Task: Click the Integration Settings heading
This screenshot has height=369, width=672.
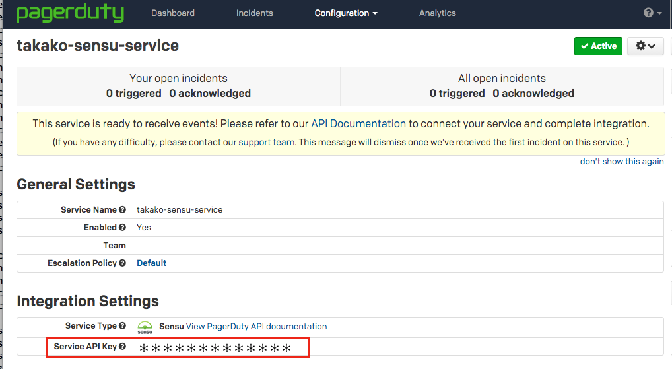Action: (88, 301)
